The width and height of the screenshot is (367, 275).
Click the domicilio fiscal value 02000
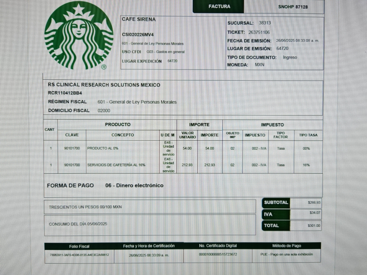pyautogui.click(x=104, y=111)
